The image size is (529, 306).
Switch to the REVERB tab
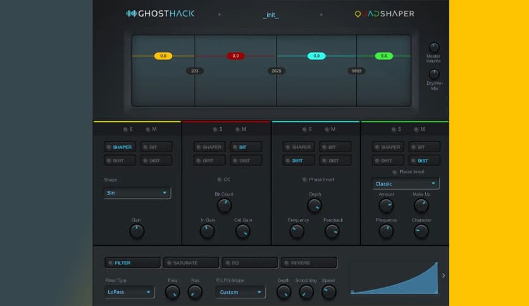[x=309, y=262]
